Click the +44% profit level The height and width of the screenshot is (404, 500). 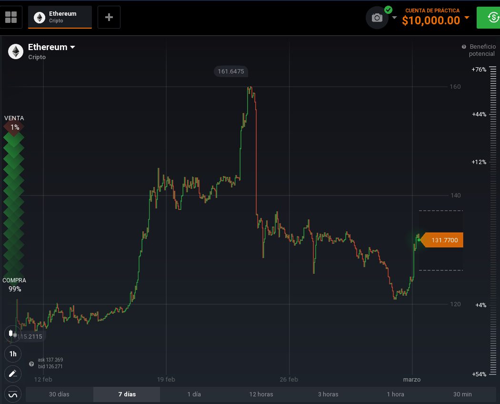[x=479, y=114]
